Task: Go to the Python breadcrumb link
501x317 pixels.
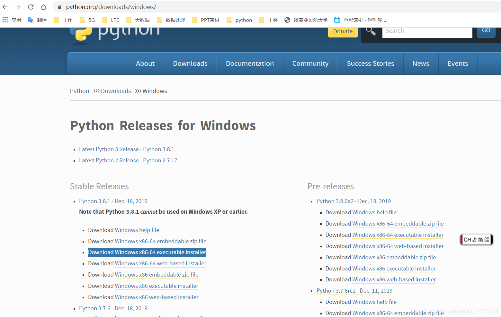Action: (x=79, y=91)
